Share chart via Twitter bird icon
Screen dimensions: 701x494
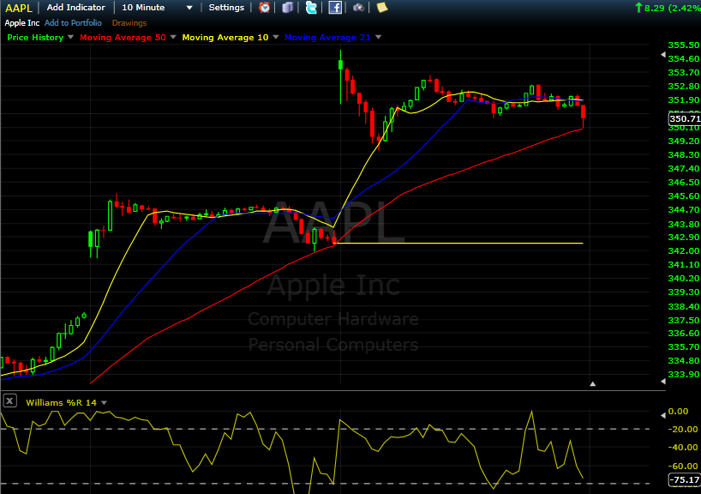(x=311, y=7)
